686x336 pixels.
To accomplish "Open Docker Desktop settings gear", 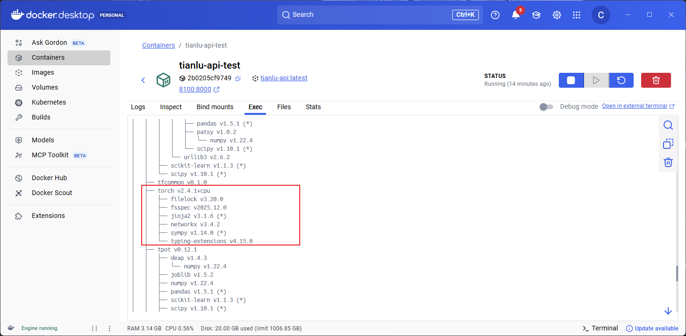I will coord(556,15).
